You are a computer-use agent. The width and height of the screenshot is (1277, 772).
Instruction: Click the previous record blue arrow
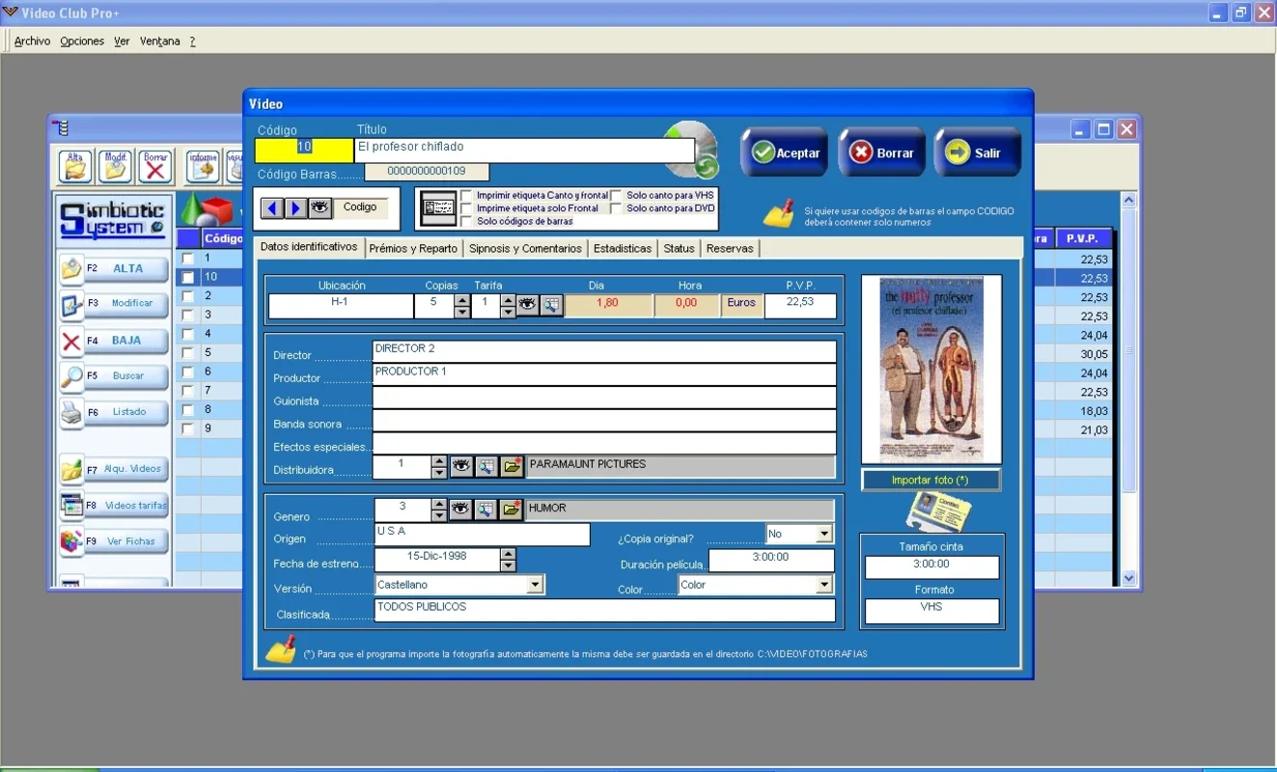pos(273,207)
